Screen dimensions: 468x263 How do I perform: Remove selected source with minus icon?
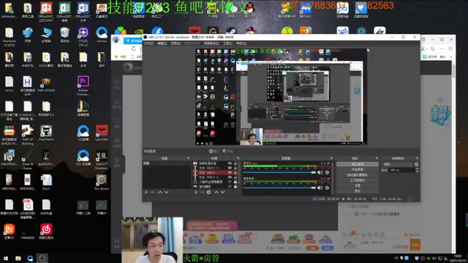202,192
